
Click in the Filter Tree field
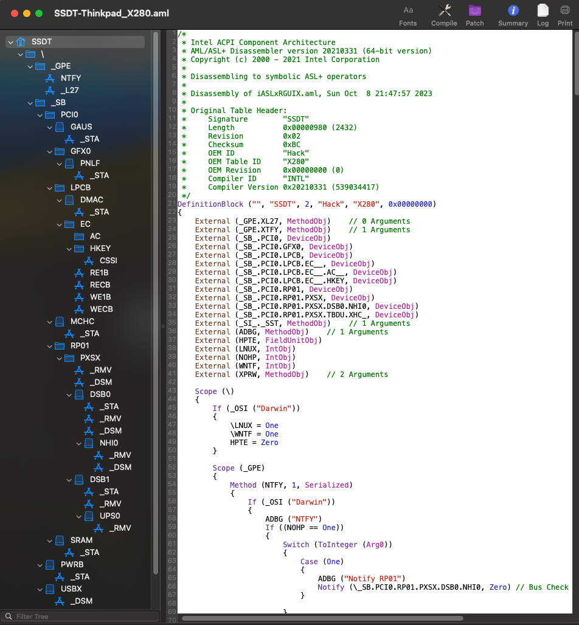(x=80, y=616)
